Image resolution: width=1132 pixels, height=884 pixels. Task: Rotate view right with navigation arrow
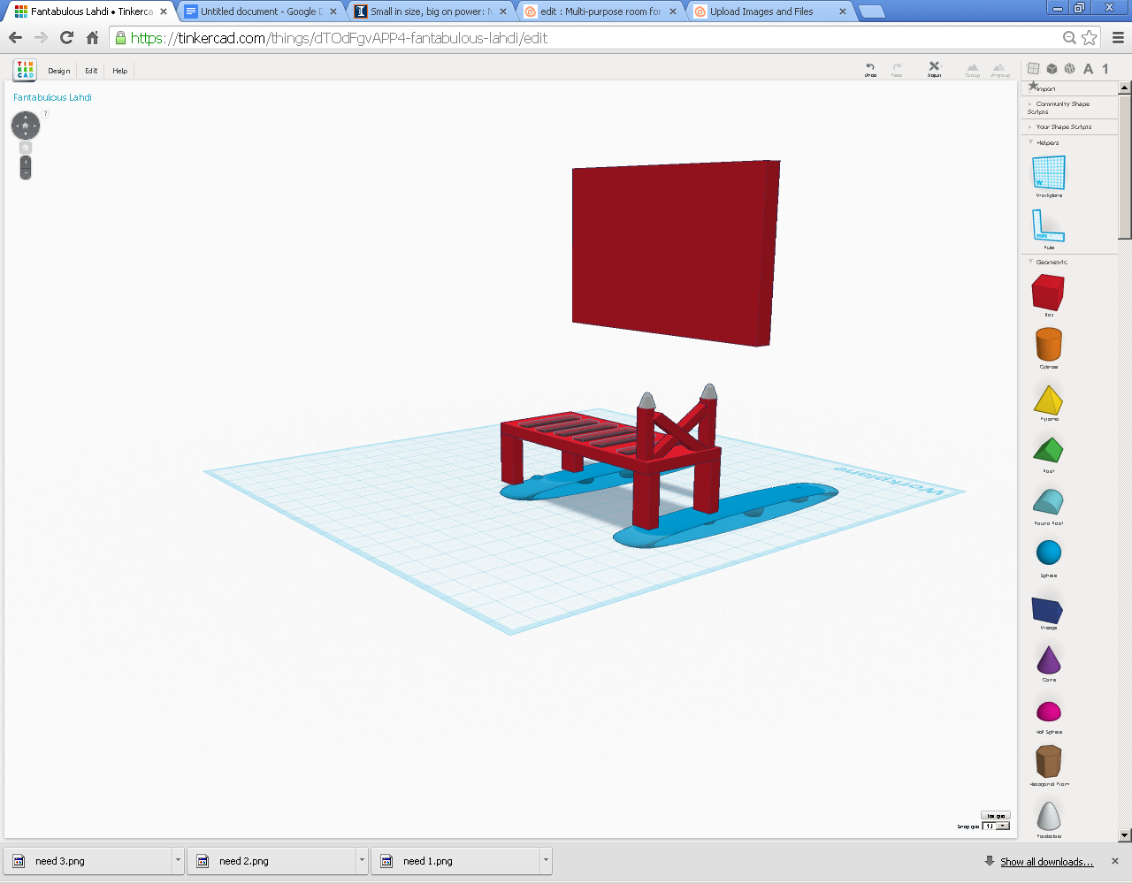point(35,126)
